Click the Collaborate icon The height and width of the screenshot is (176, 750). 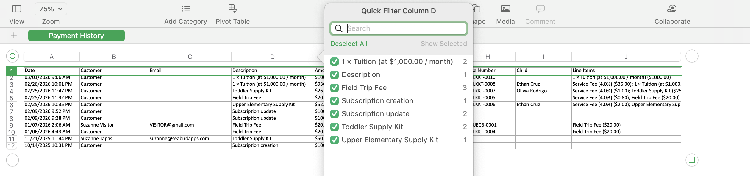point(672,9)
